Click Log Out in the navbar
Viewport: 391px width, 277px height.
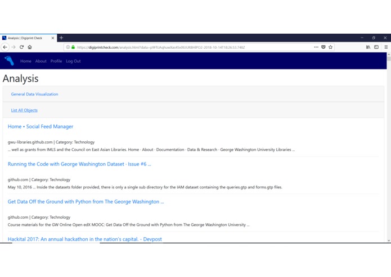coord(73,61)
